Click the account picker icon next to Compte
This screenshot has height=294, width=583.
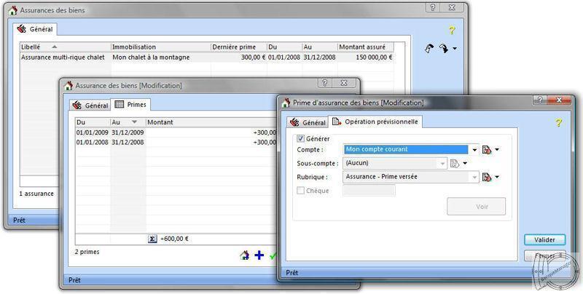(x=486, y=150)
